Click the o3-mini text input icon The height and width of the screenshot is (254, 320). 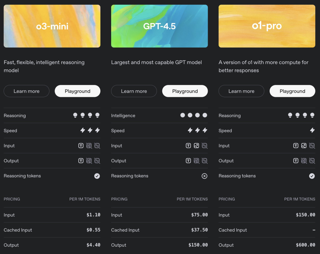81,146
